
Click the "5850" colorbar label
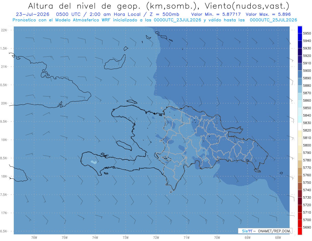pos(307,108)
